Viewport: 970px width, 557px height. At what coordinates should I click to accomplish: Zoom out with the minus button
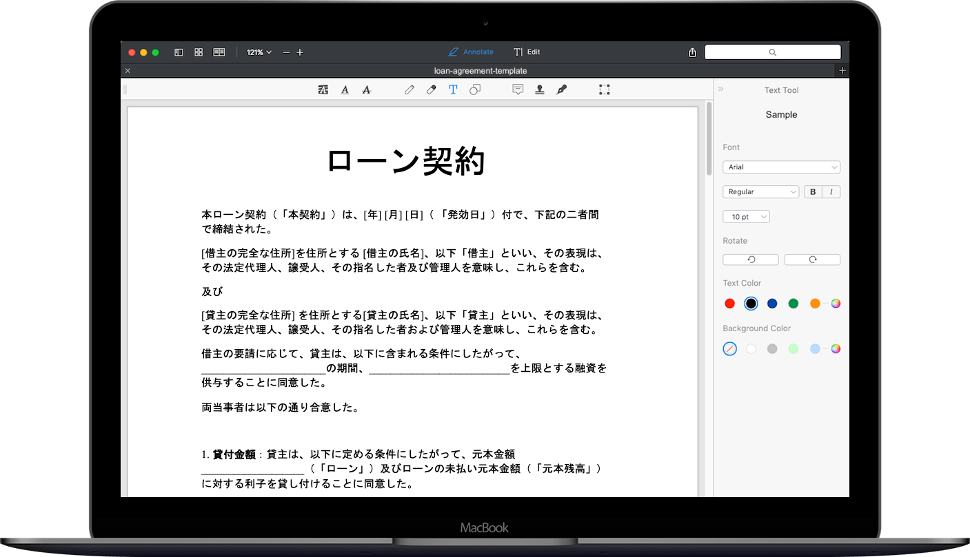tap(286, 52)
